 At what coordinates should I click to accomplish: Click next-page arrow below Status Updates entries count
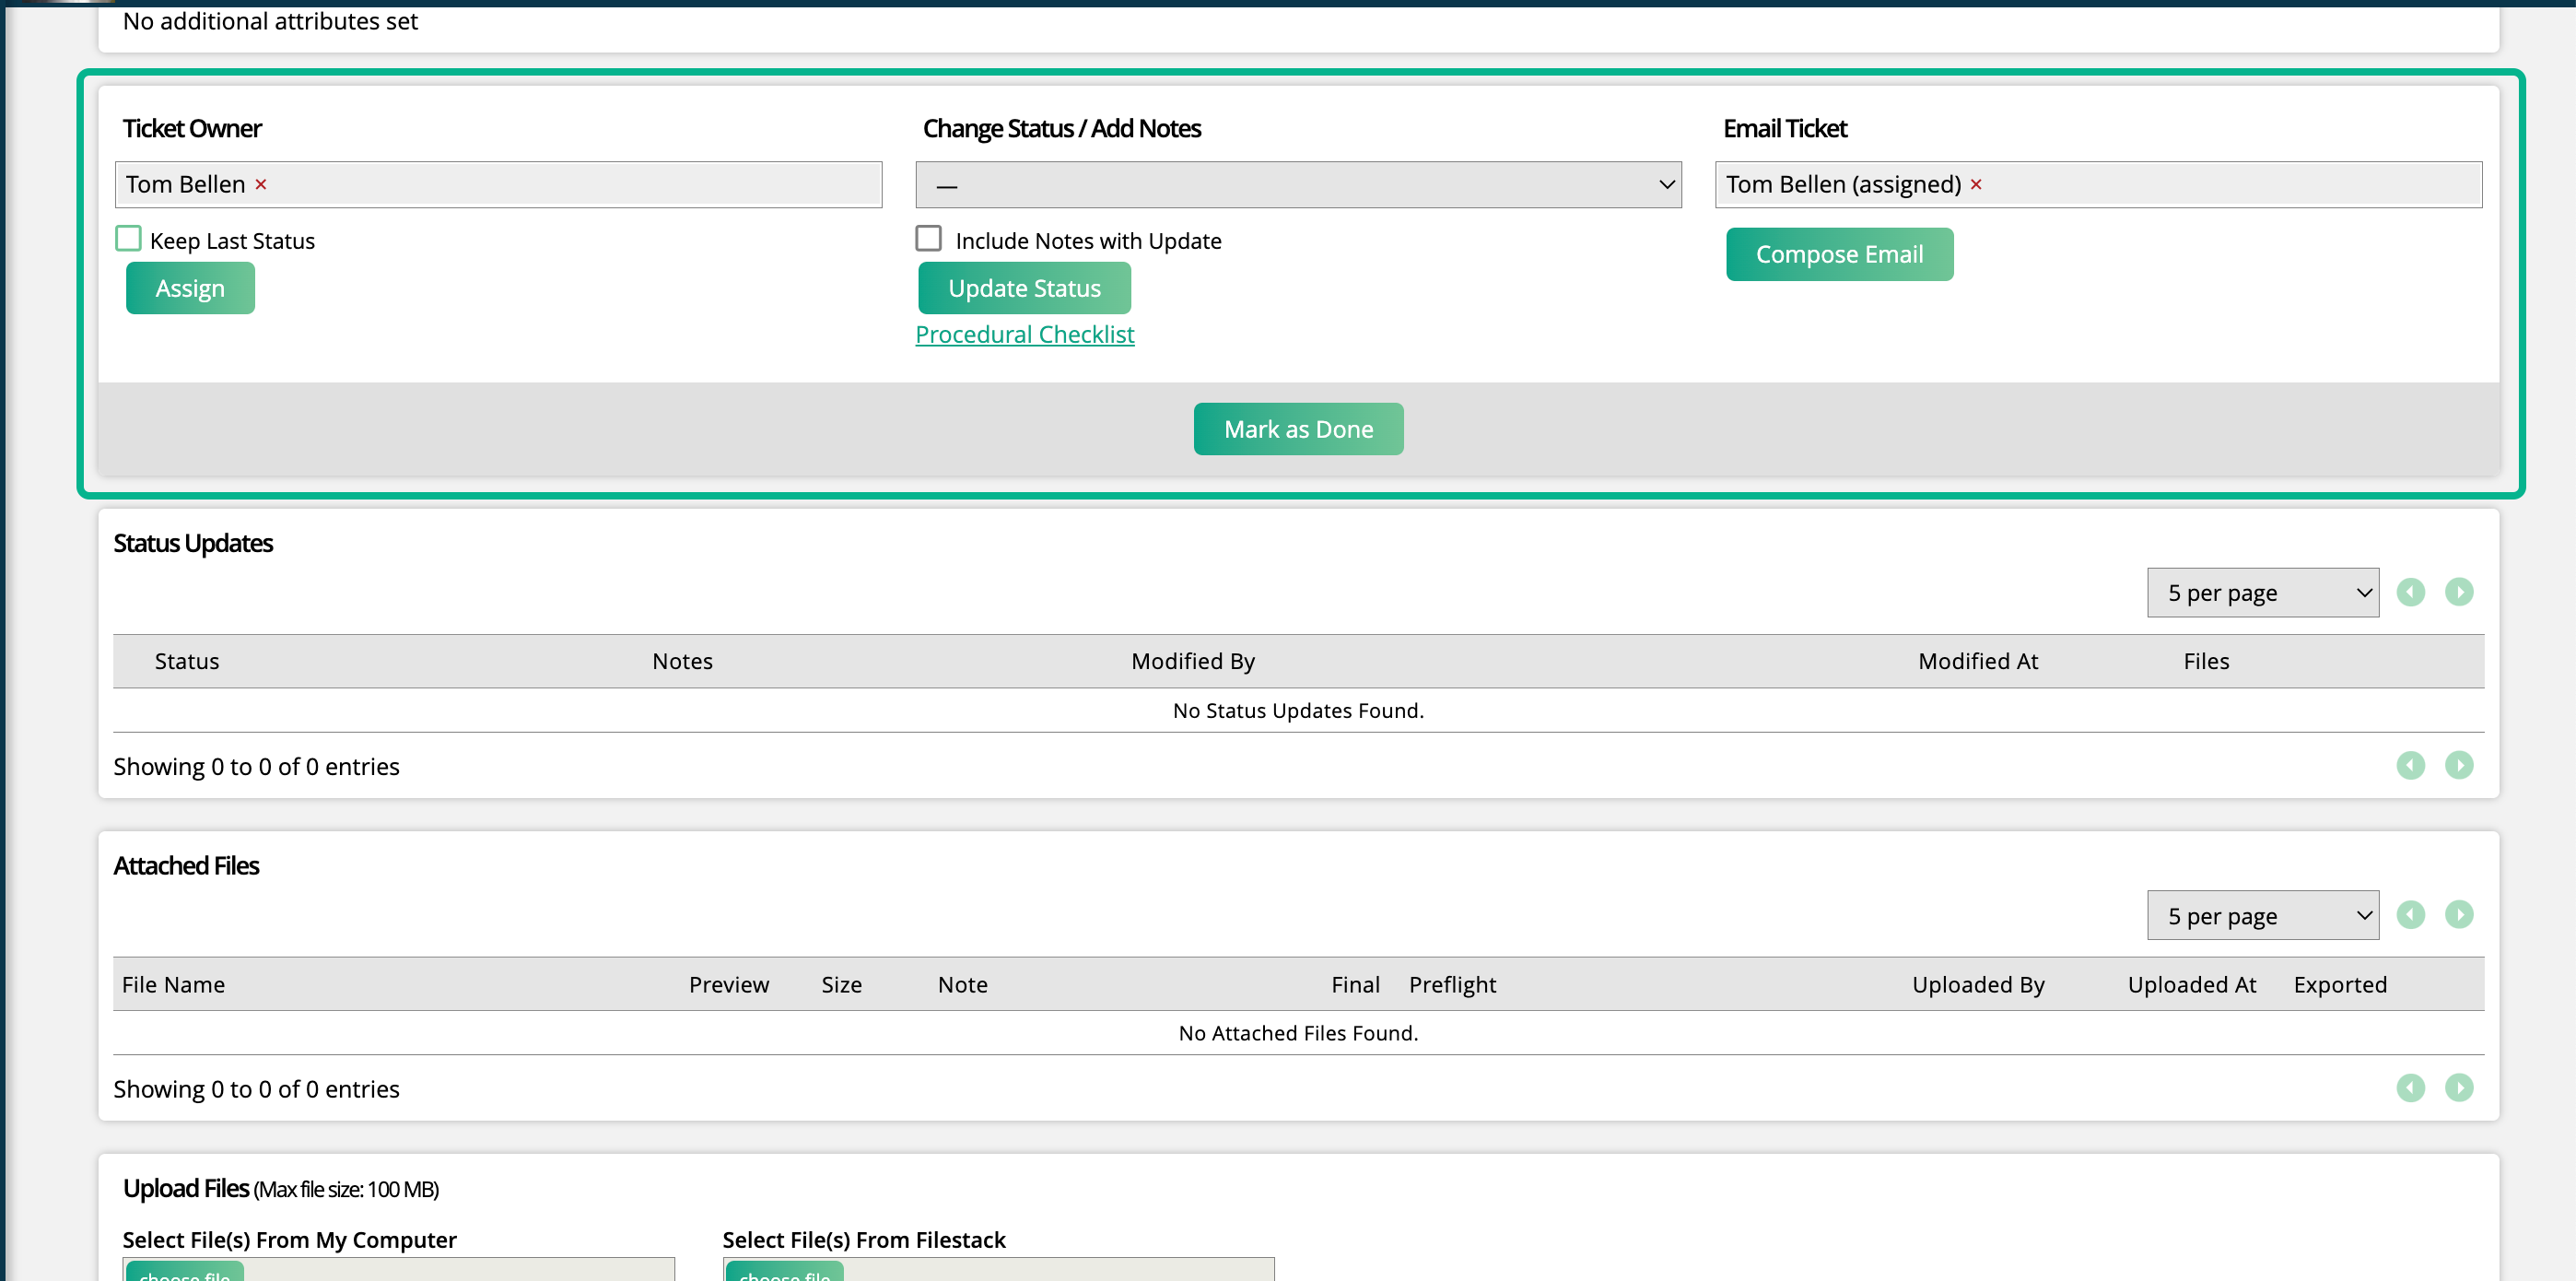pos(2460,765)
